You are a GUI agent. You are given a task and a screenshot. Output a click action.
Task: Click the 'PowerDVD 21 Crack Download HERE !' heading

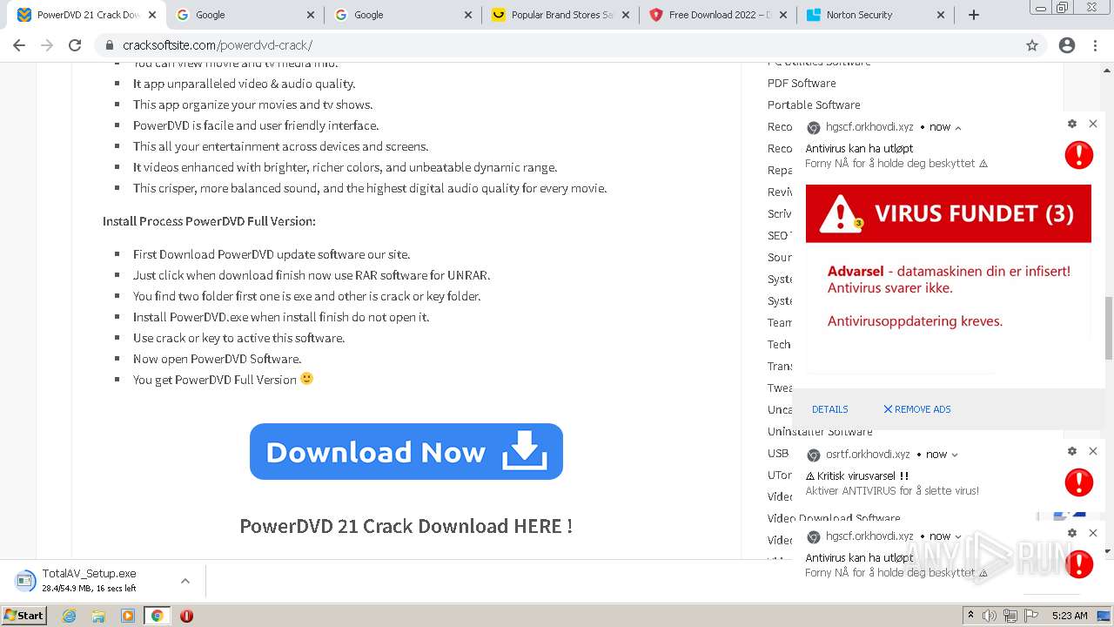[x=406, y=526]
